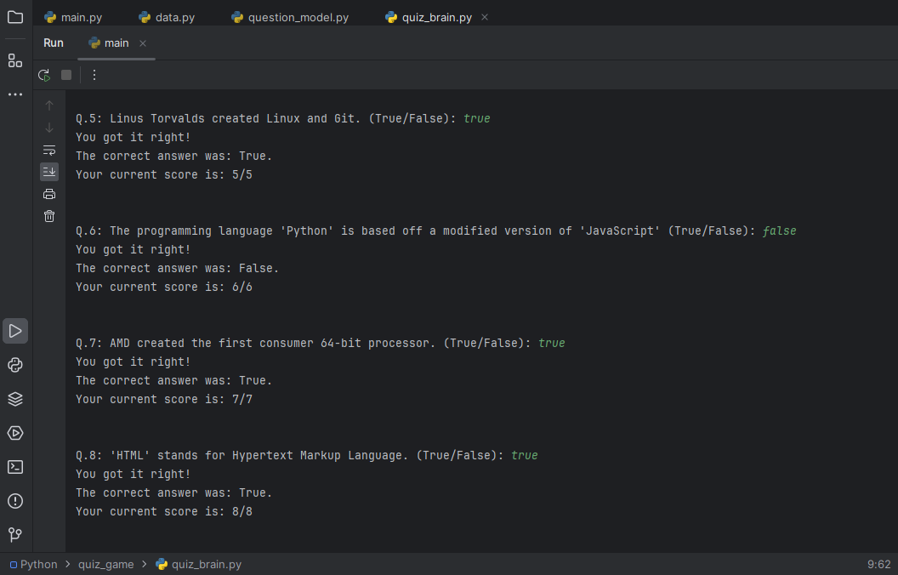Toggle scroll to end of console
Image resolution: width=898 pixels, height=575 pixels.
point(49,172)
